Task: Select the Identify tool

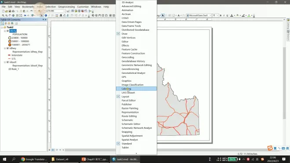Action: [46, 15]
